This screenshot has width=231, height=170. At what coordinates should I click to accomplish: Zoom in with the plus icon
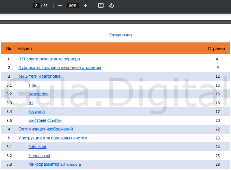coord(86,5)
